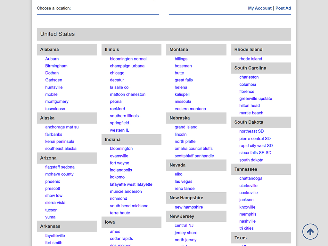Click the Post Ad link
Image resolution: width=328 pixels, height=246 pixels.
point(283,8)
